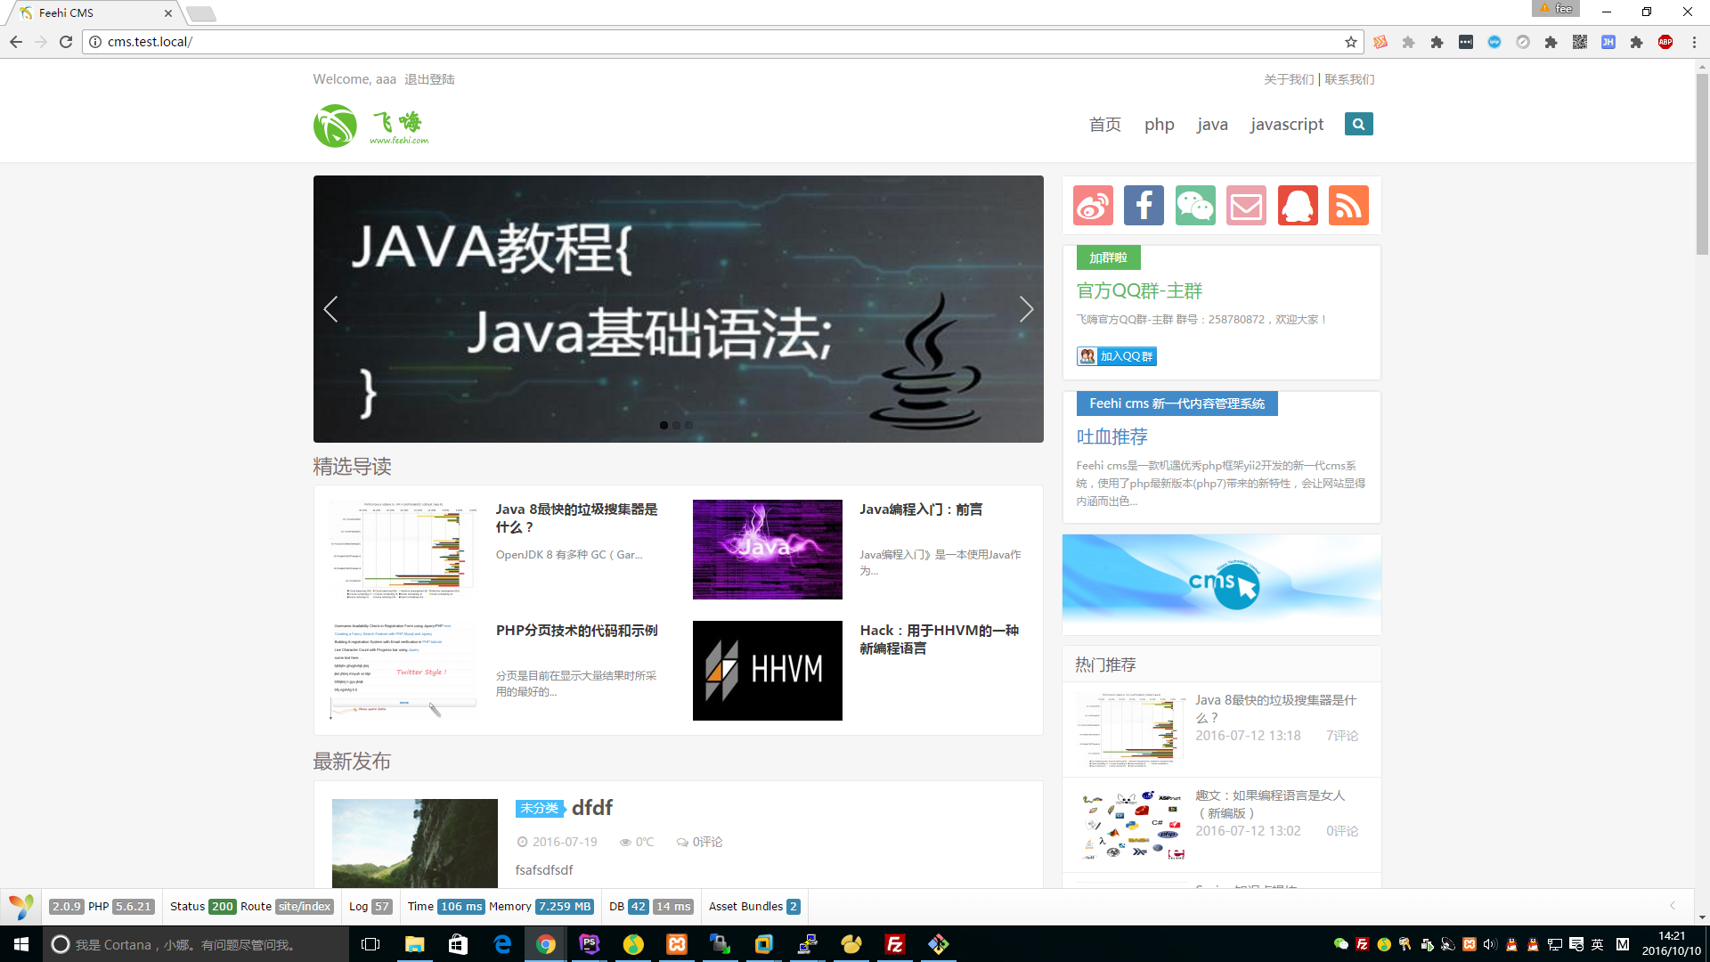Click the site search magnifier icon
Viewport: 1710px width, 962px height.
(x=1358, y=125)
